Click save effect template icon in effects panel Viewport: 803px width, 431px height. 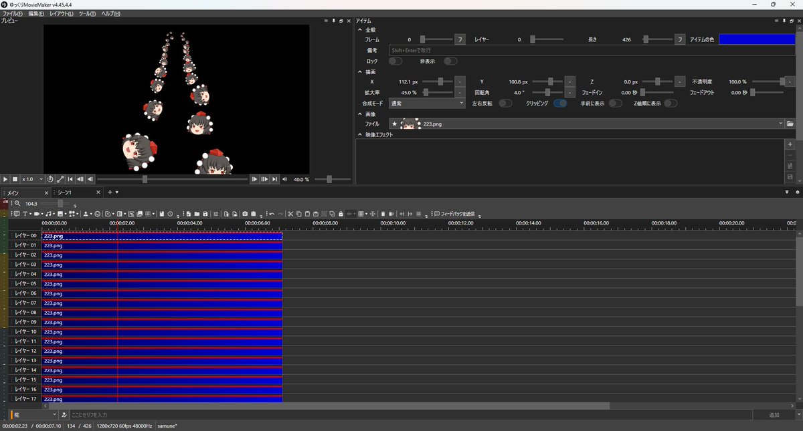point(790,176)
